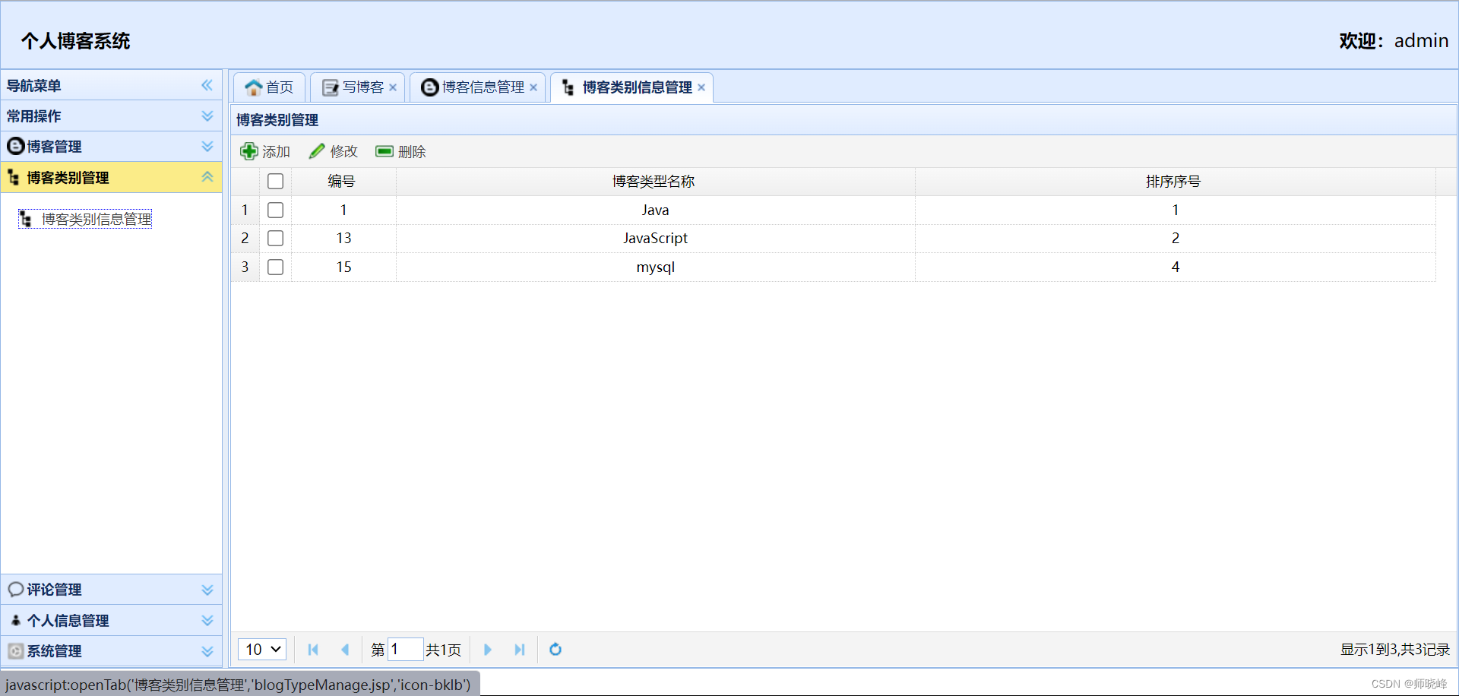Click the pencil edit icon

(x=317, y=151)
